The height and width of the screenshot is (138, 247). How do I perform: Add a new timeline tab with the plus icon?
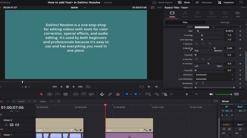(59, 101)
